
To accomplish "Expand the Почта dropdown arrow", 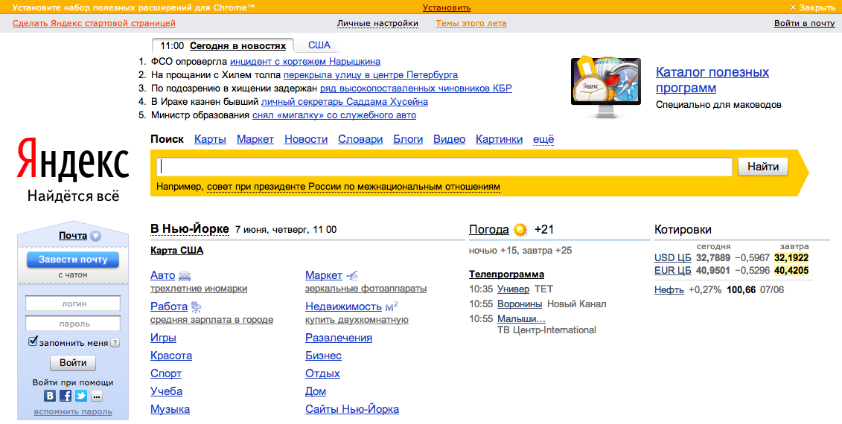I will pos(96,237).
